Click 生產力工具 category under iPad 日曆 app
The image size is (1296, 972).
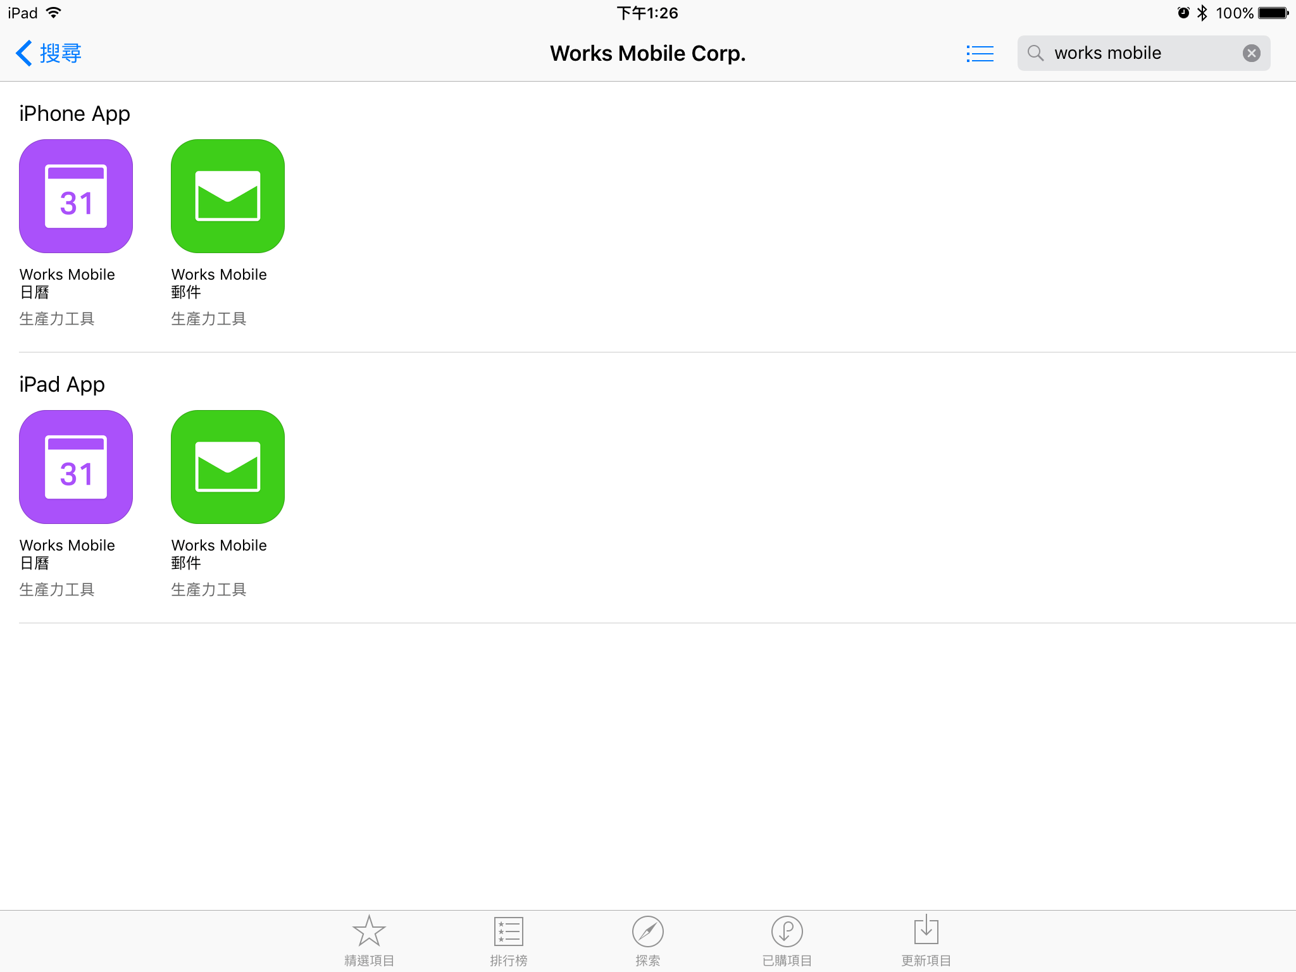tap(57, 589)
